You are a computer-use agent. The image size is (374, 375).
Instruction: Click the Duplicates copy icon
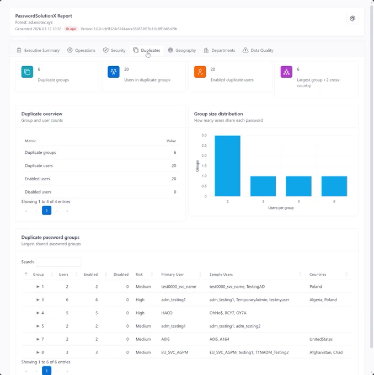point(136,50)
